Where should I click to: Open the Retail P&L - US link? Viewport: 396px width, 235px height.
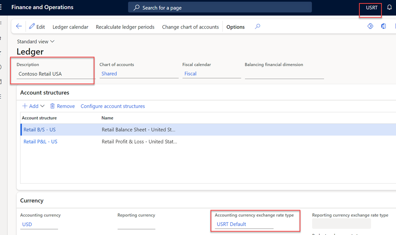coord(40,142)
